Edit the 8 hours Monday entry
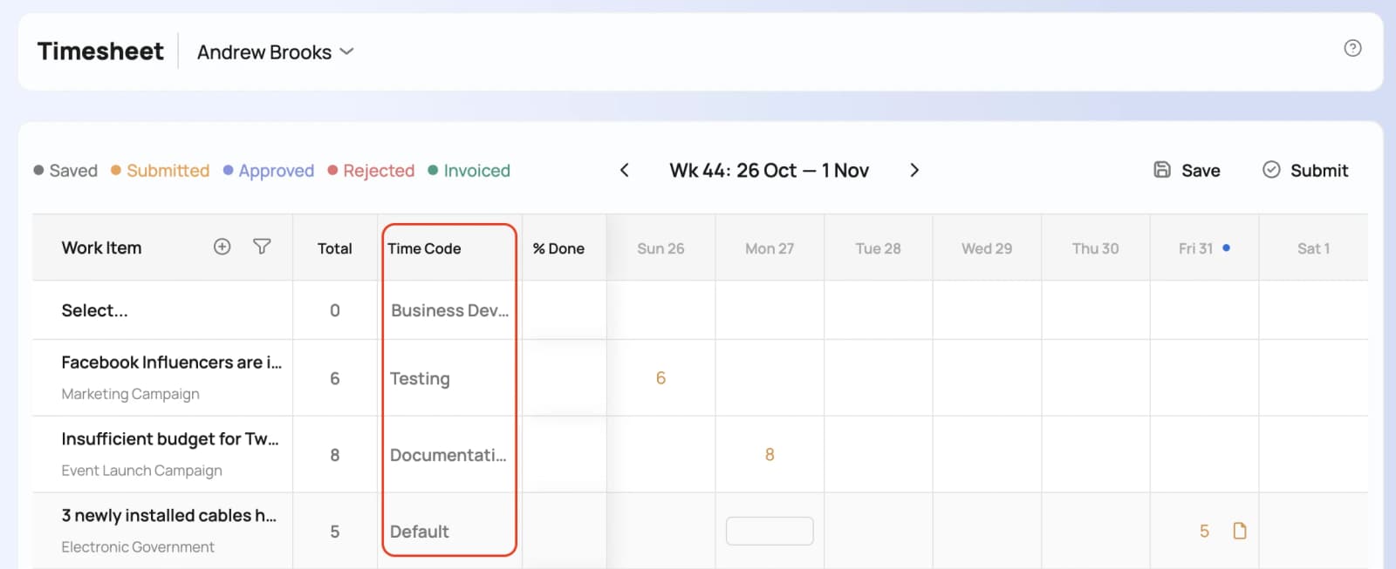Viewport: 1396px width, 569px height. point(770,455)
